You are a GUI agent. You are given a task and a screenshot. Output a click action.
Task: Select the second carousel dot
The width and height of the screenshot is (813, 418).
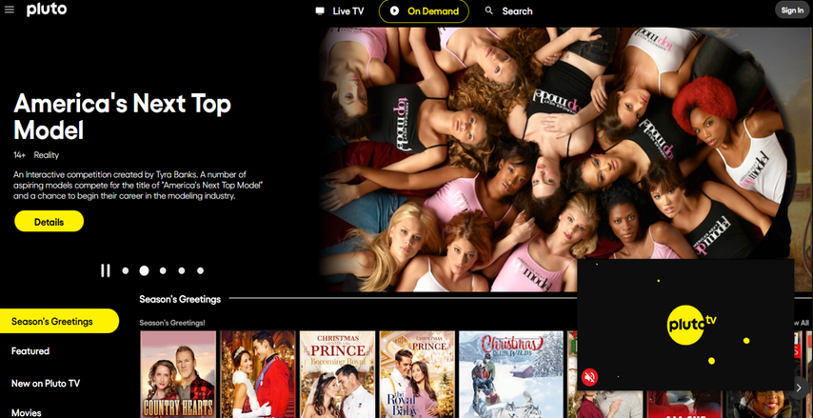[144, 270]
